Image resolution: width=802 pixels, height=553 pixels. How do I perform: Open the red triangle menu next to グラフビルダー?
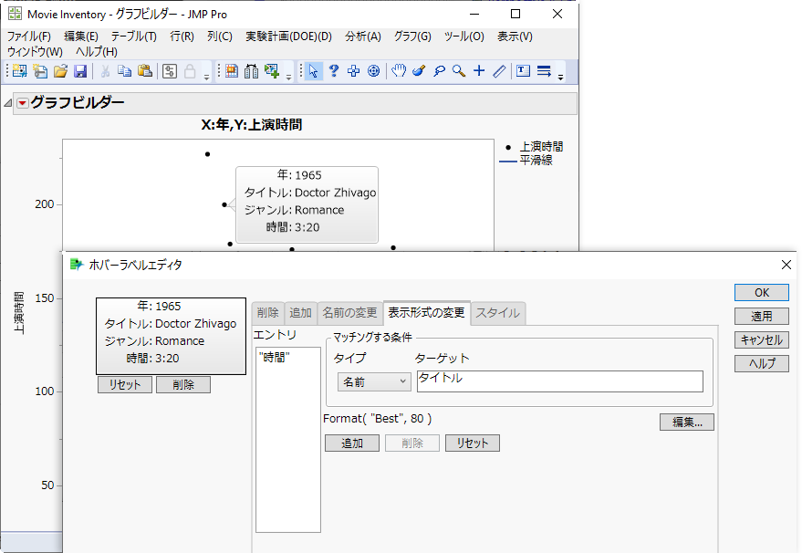click(x=21, y=104)
